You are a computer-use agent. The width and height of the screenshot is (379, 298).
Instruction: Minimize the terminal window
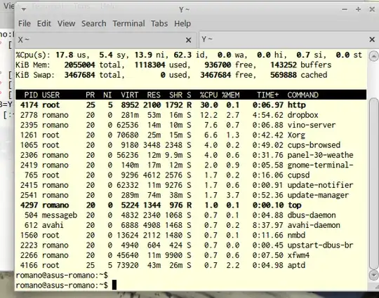[x=345, y=9]
